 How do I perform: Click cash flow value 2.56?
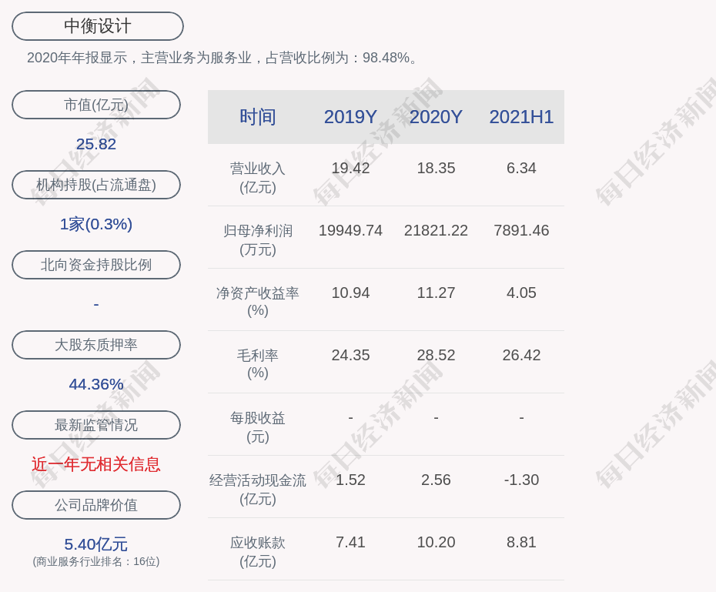tap(436, 480)
